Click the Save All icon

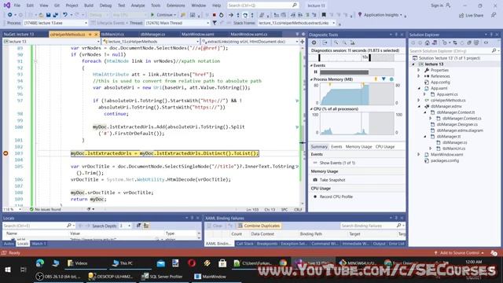click(55, 15)
